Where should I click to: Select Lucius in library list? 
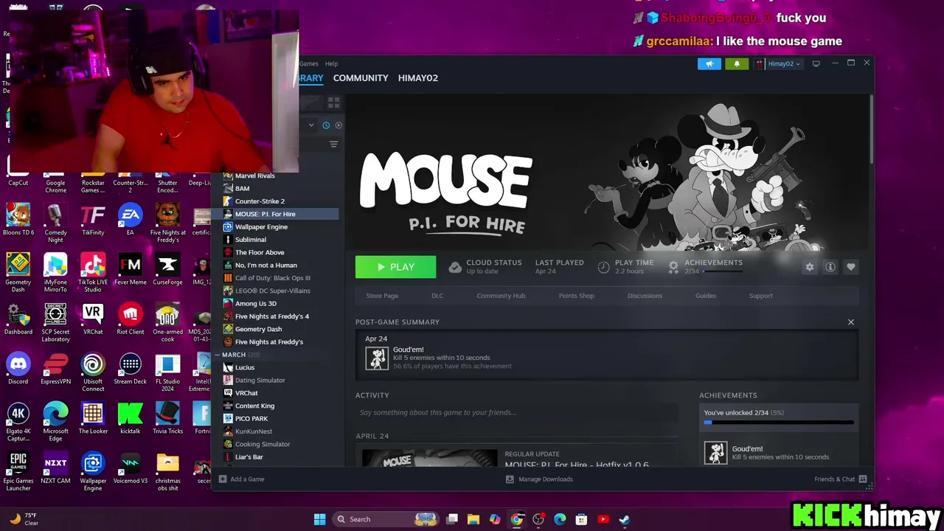[245, 367]
